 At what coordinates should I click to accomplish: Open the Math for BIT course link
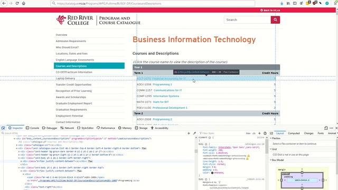coord(161,102)
